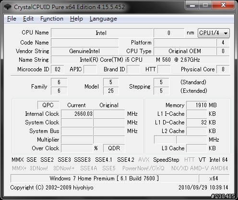The width and height of the screenshot is (238, 200).
Task: Click the QDR button
Action: pos(114,148)
